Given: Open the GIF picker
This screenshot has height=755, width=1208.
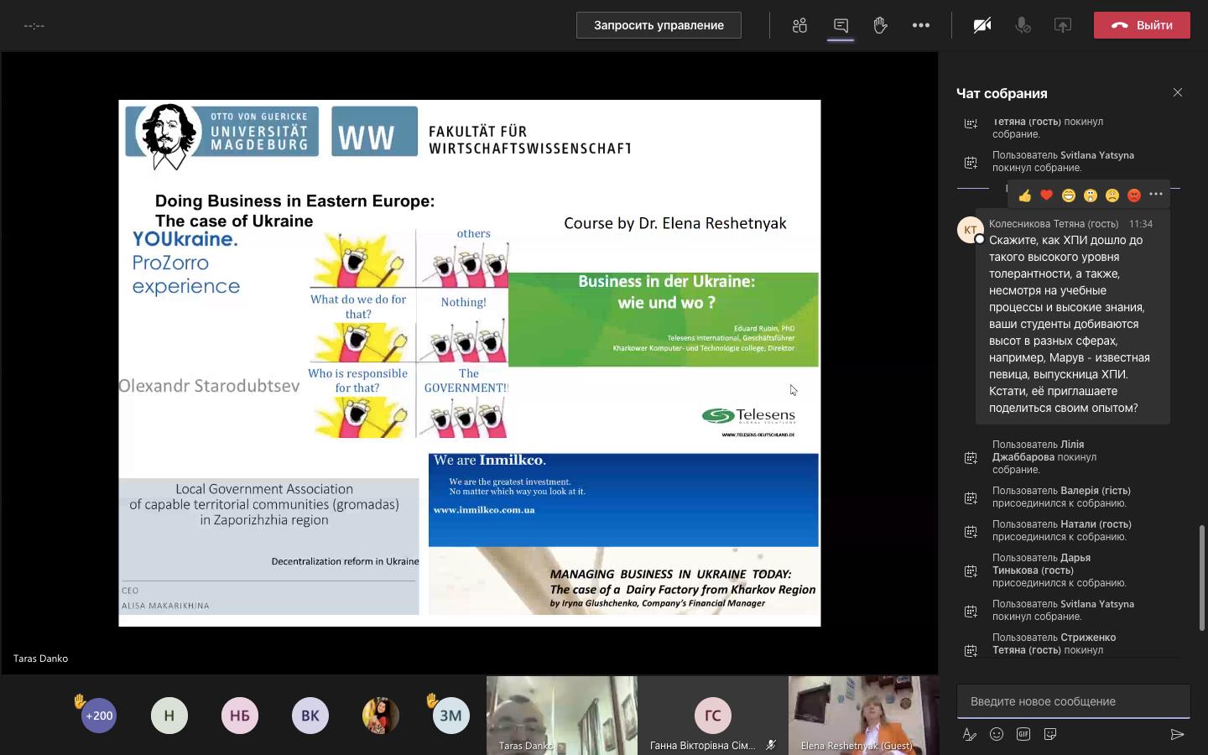Looking at the screenshot, I should point(1023,734).
